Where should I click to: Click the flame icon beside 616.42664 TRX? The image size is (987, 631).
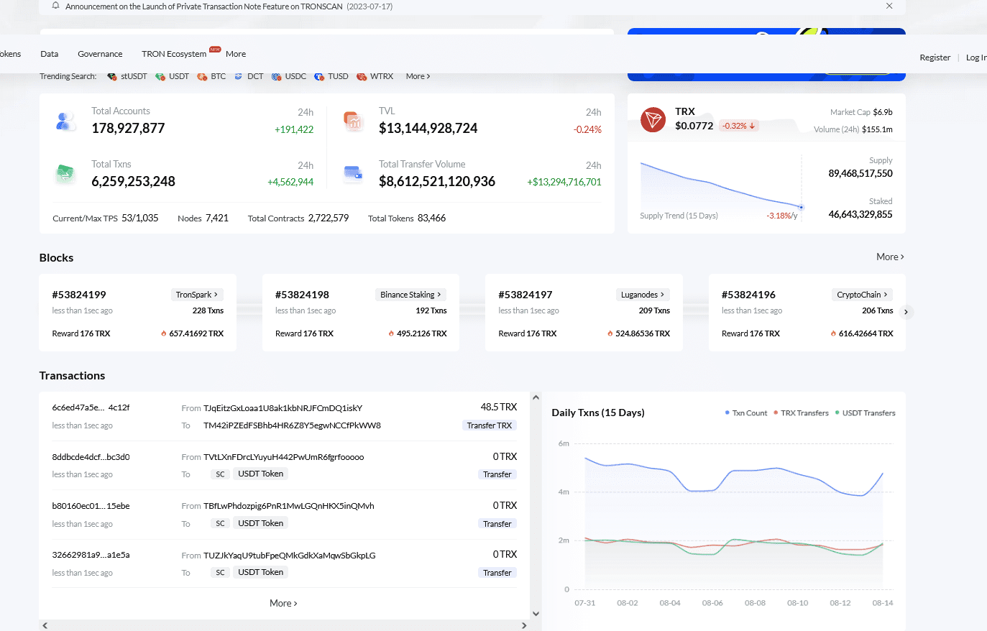coord(833,333)
